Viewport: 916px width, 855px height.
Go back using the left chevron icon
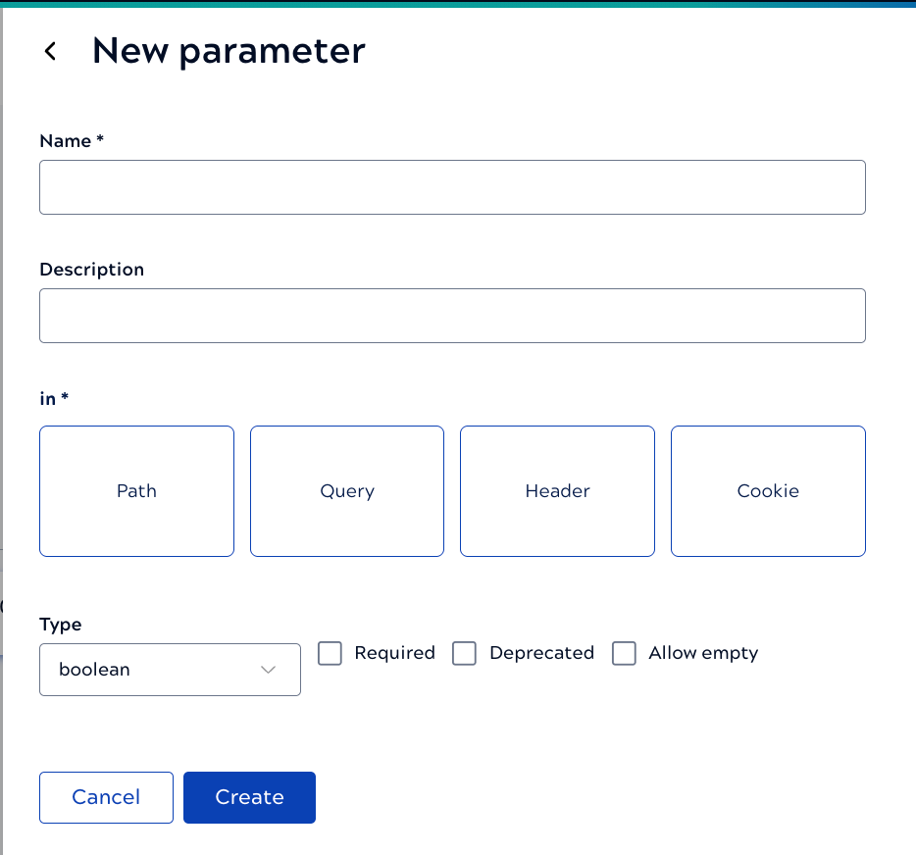[x=50, y=52]
